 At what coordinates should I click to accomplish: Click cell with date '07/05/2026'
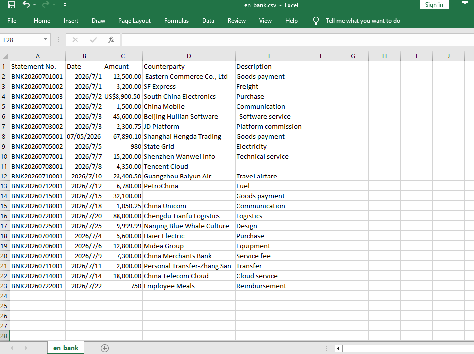pos(84,136)
